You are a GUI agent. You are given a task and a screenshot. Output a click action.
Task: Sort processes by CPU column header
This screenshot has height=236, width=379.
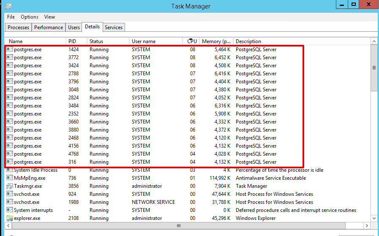tap(192, 41)
